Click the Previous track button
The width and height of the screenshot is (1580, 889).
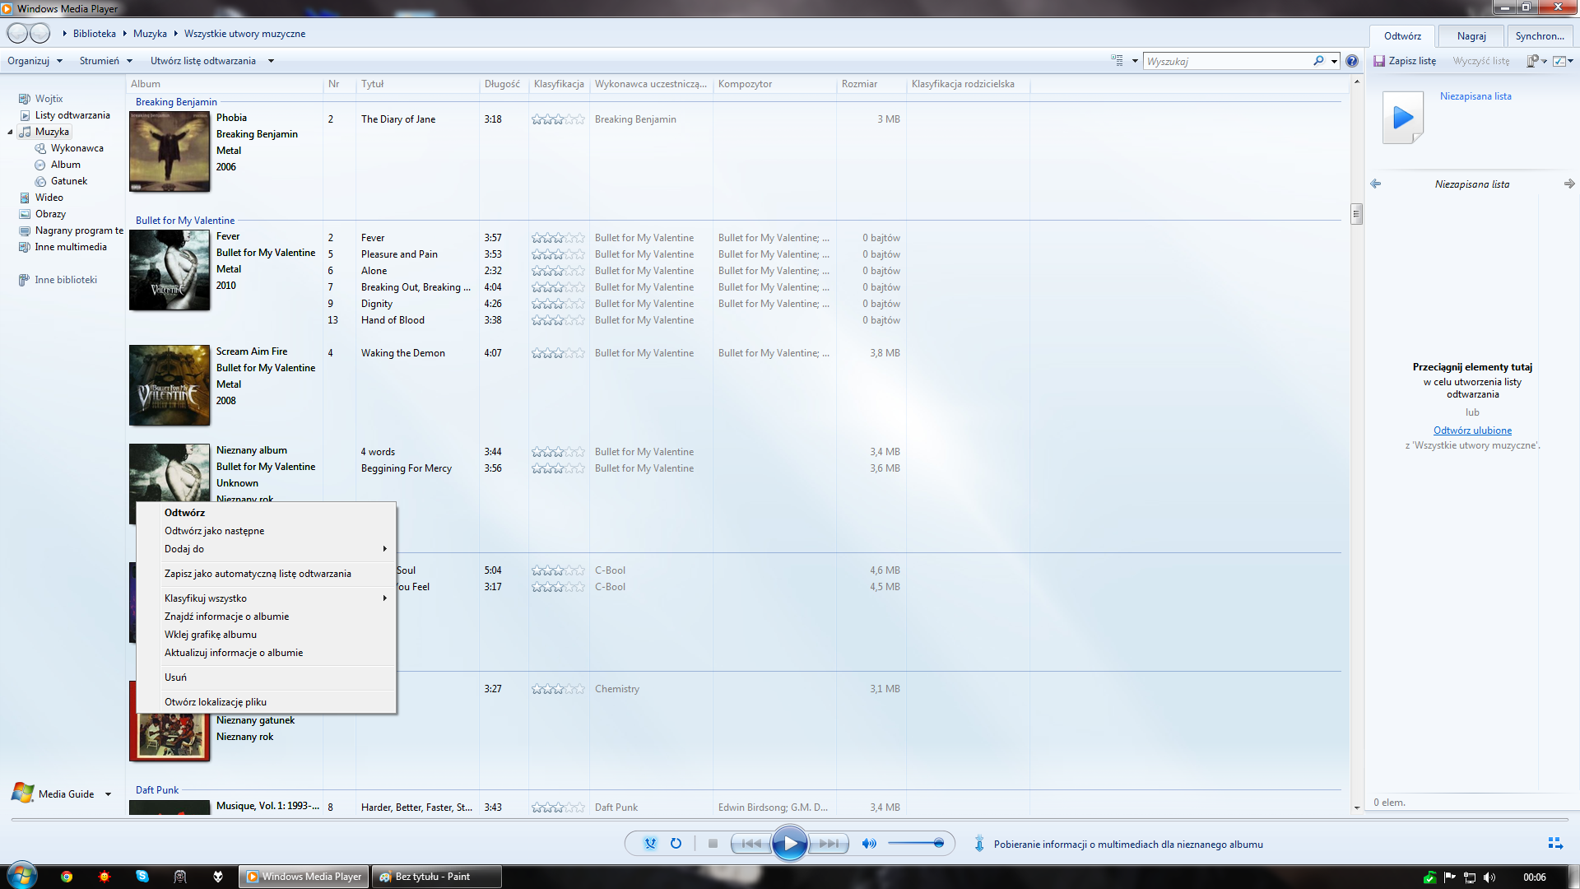(751, 844)
